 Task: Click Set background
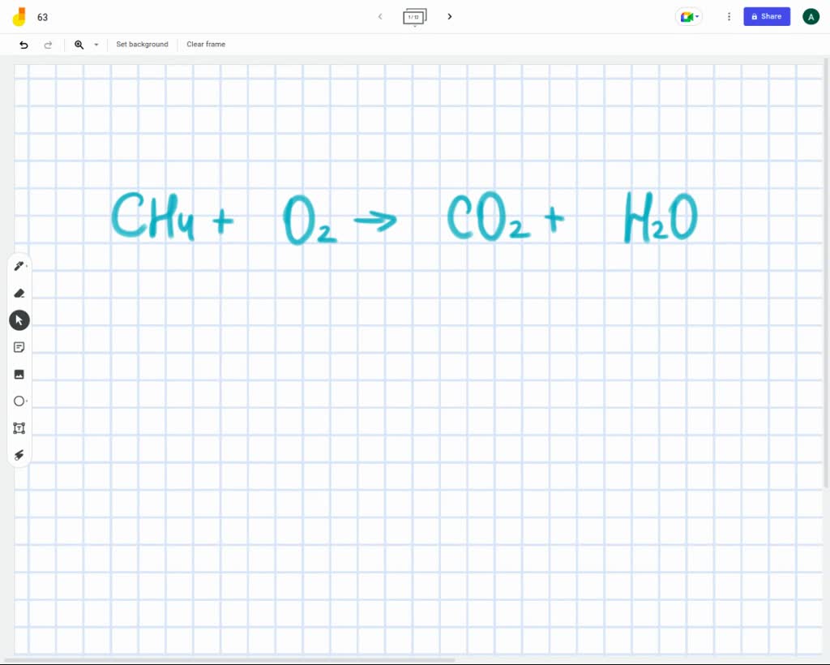pyautogui.click(x=142, y=45)
